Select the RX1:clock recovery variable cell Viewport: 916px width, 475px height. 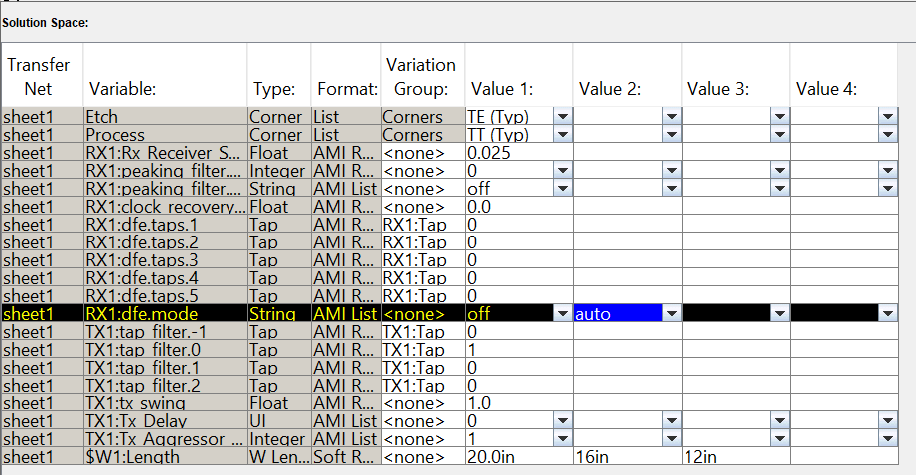(x=165, y=207)
